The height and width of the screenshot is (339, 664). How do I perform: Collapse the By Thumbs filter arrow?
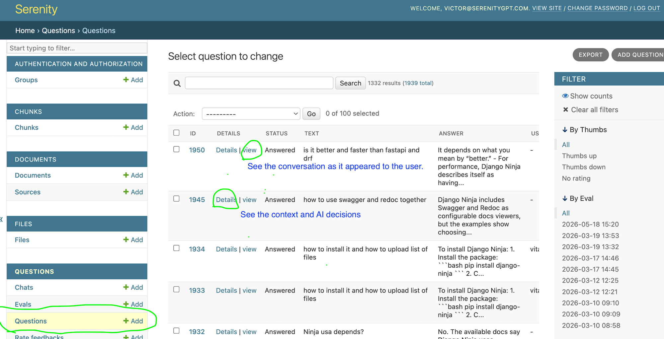(x=565, y=130)
